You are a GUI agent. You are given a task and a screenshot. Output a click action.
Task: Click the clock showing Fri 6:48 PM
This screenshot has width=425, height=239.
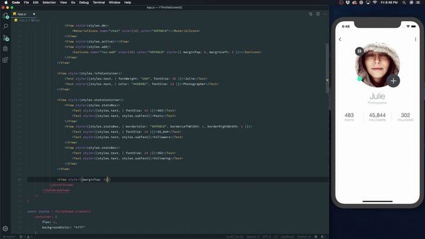click(x=389, y=3)
